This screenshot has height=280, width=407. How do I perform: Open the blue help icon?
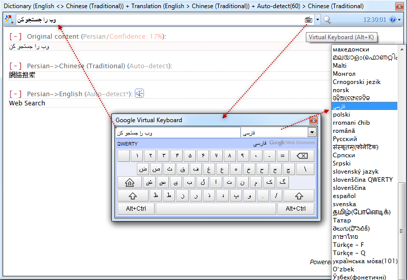(x=392, y=20)
